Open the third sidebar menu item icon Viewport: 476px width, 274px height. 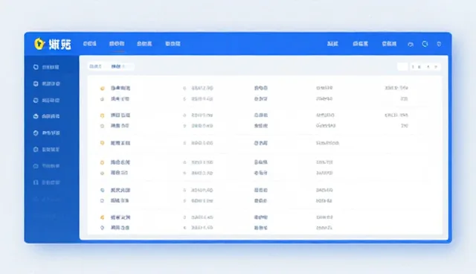click(x=36, y=101)
